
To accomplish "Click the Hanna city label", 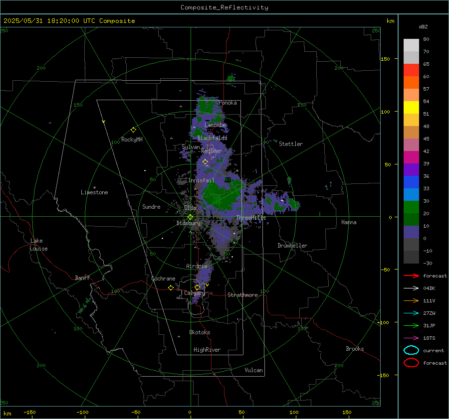I will pyautogui.click(x=349, y=222).
